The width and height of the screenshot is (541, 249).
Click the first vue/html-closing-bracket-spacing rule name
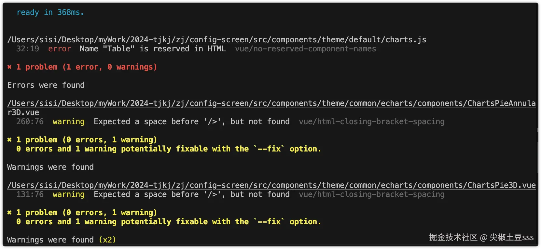(x=372, y=122)
